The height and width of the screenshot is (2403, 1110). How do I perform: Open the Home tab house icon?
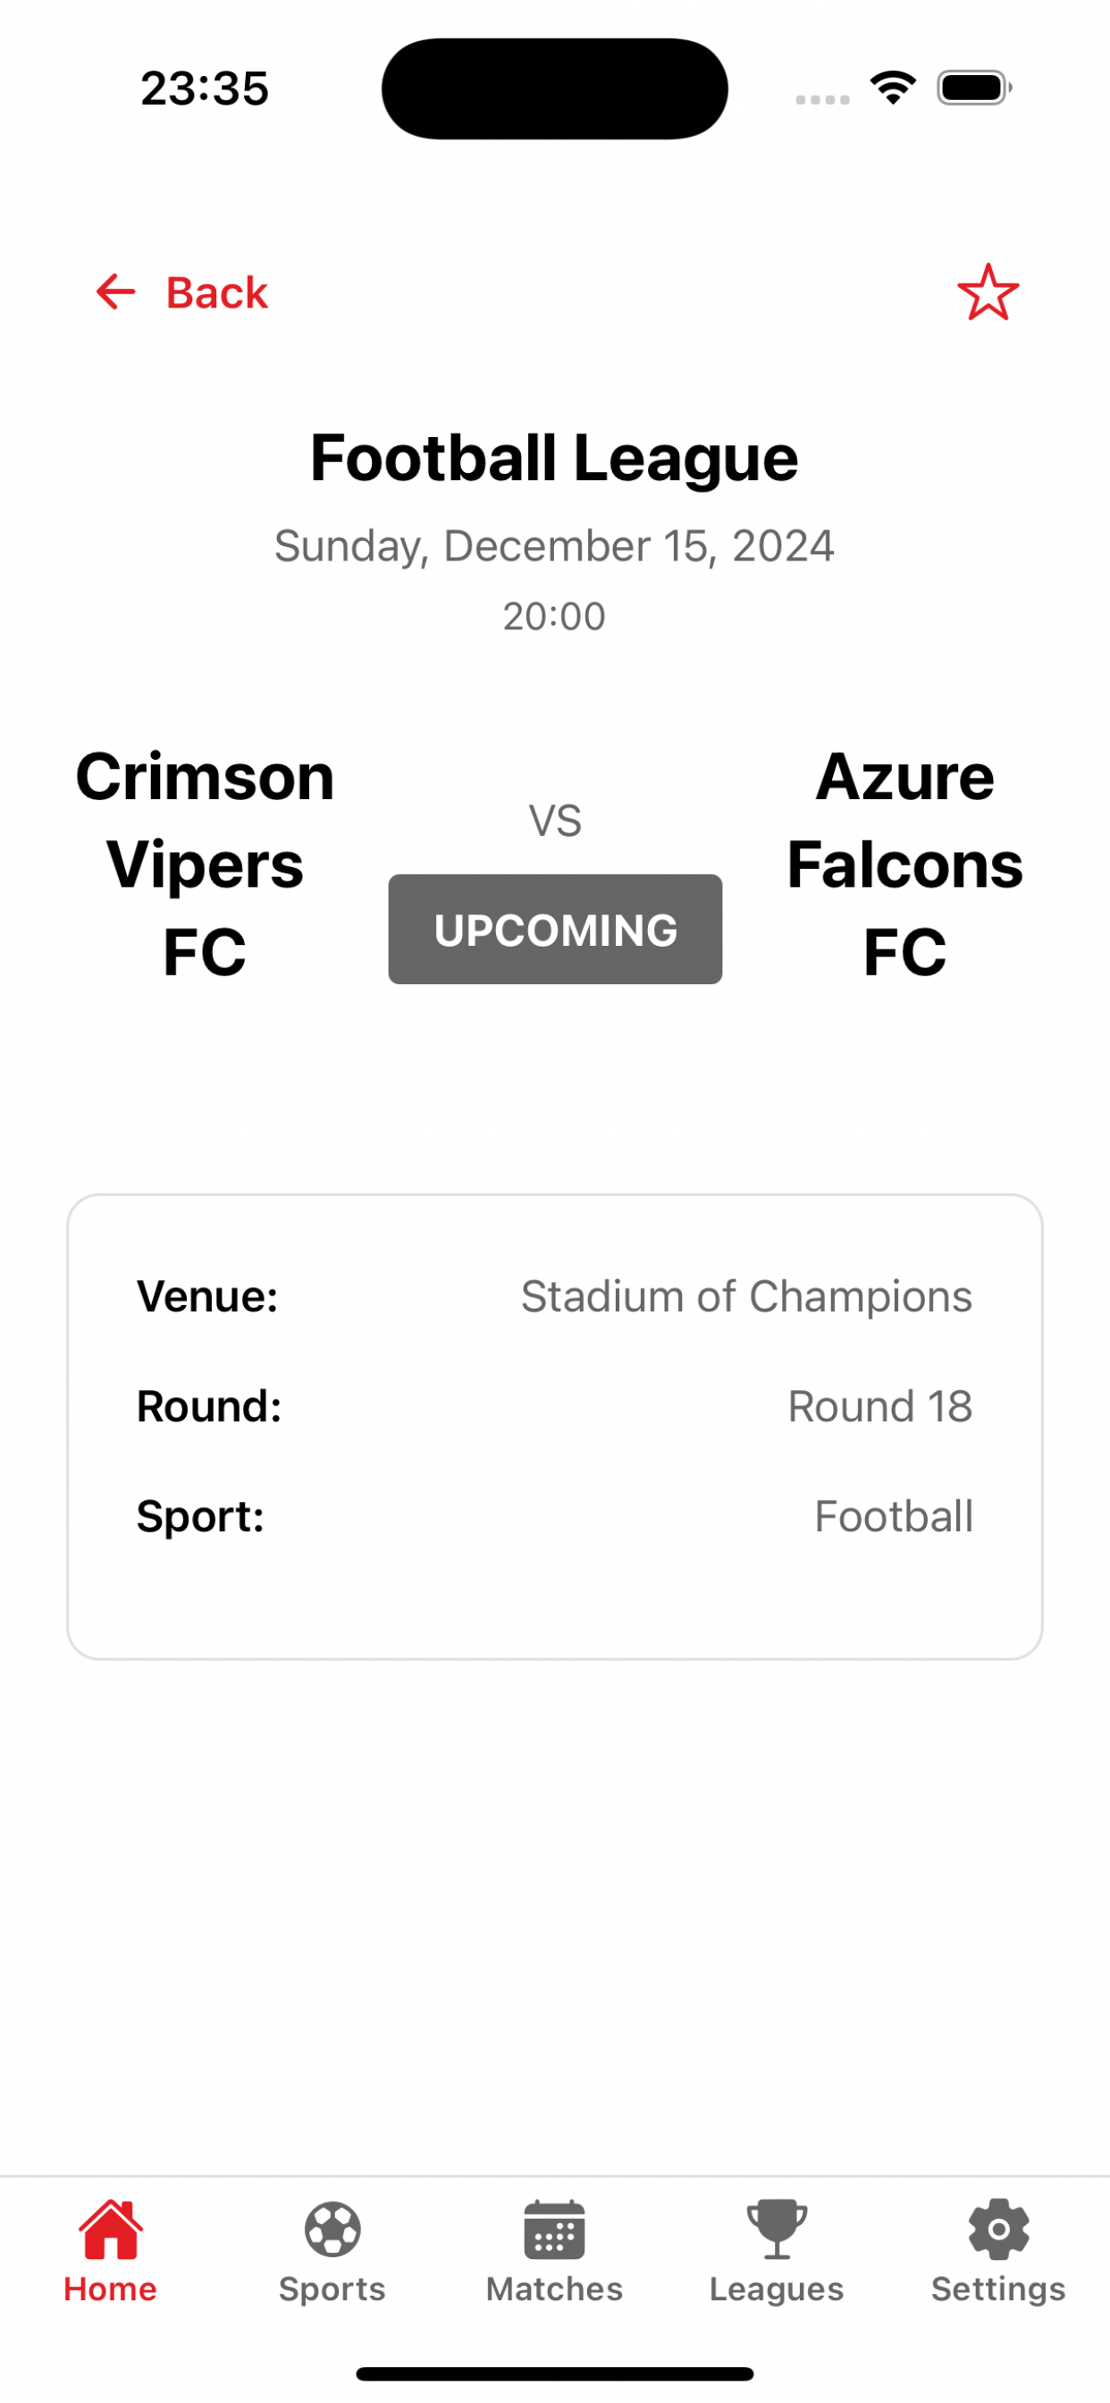111,2230
